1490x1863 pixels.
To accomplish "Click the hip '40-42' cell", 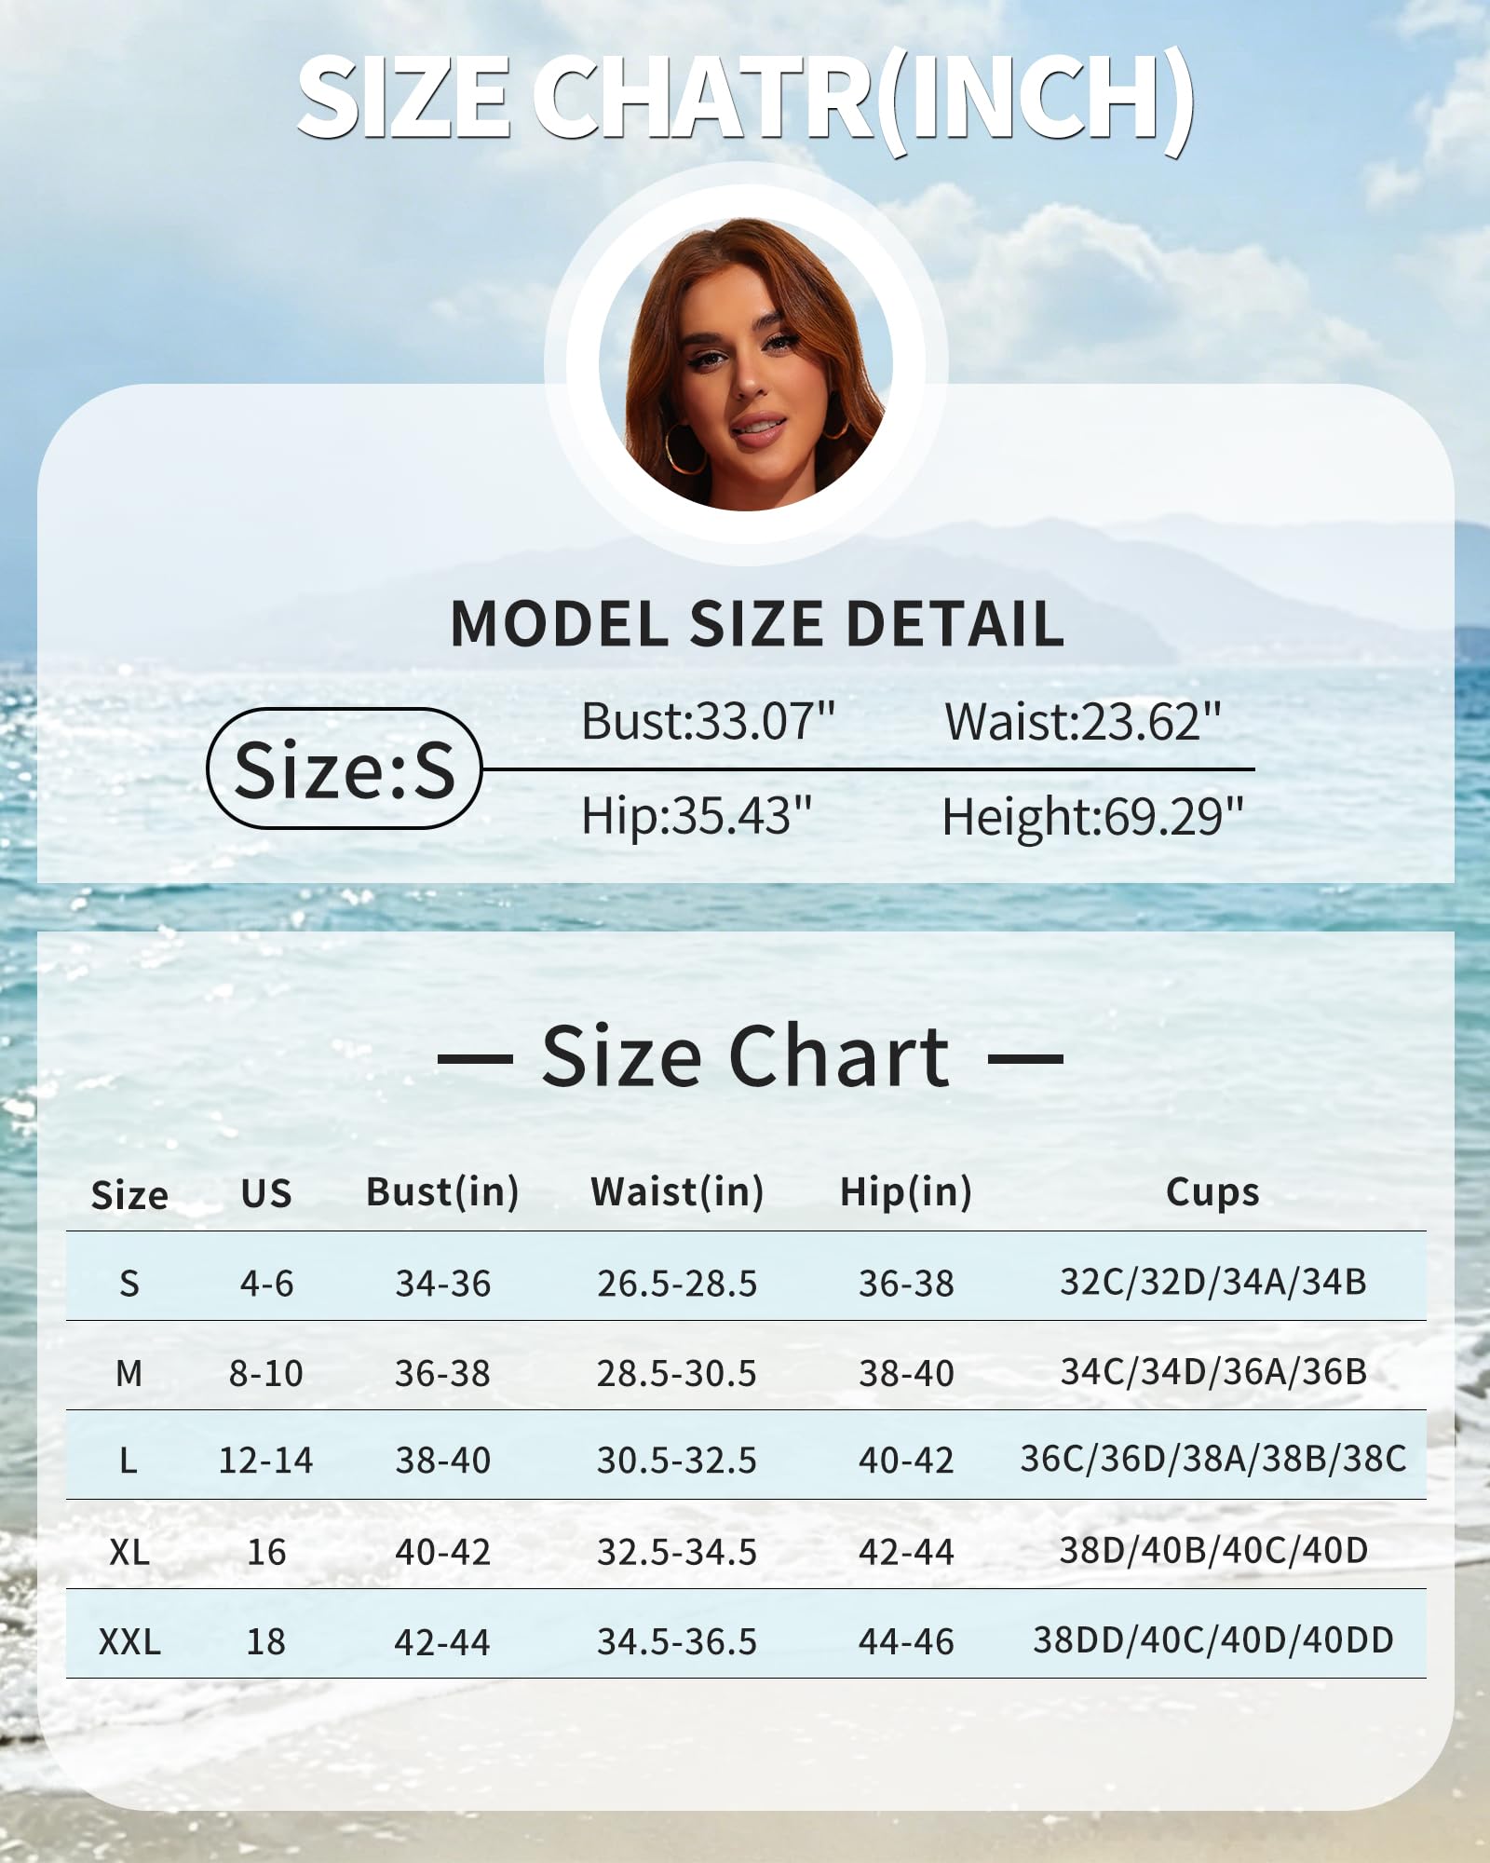I will coord(906,1460).
